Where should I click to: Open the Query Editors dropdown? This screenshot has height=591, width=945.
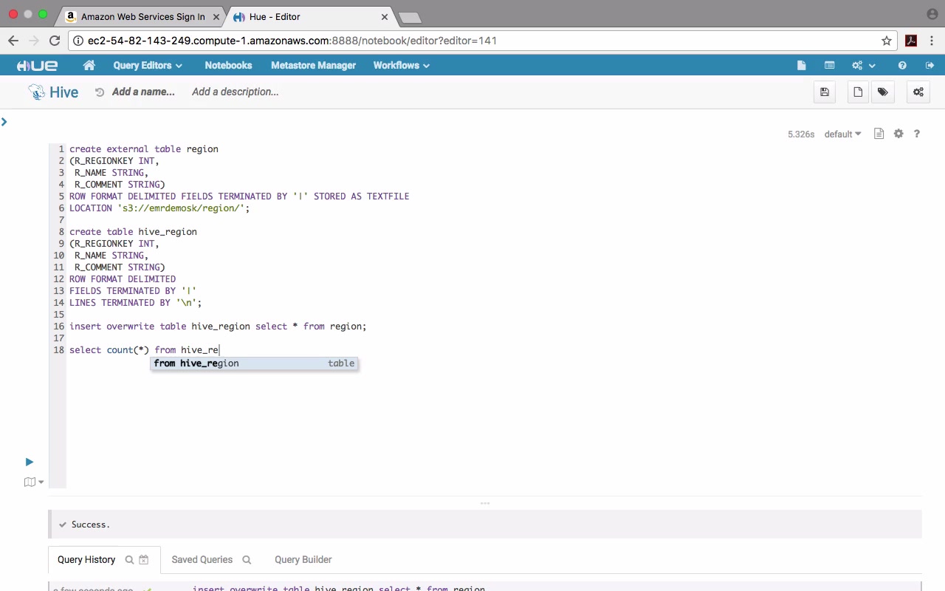[x=147, y=65]
